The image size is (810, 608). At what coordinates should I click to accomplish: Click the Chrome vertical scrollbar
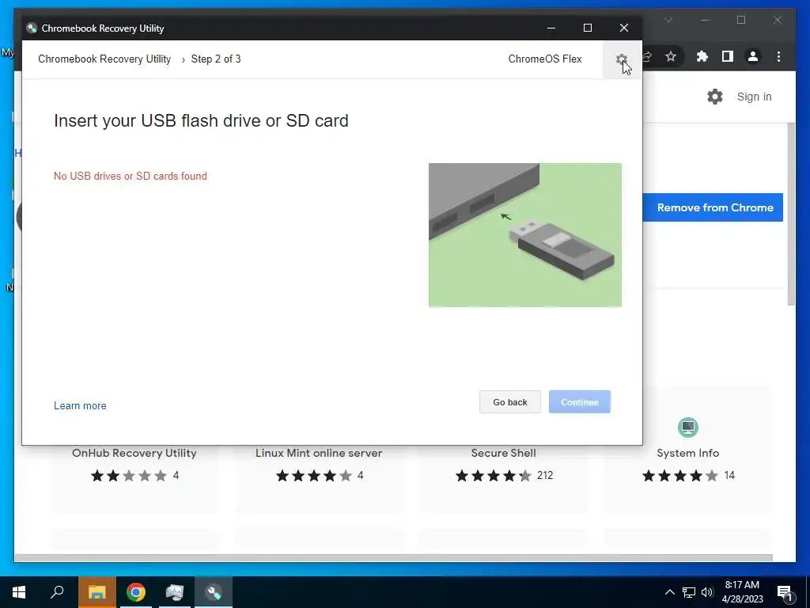coord(791,214)
